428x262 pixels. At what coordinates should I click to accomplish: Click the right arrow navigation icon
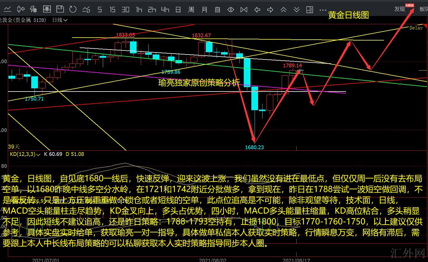pos(270,10)
